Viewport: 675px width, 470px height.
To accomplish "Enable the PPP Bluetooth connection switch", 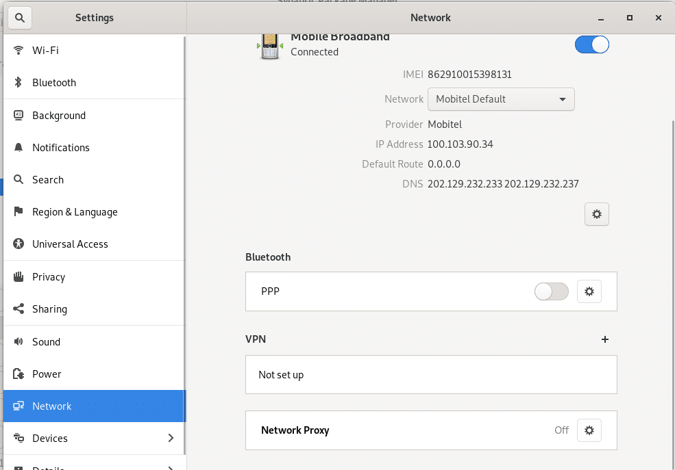I will click(x=552, y=291).
